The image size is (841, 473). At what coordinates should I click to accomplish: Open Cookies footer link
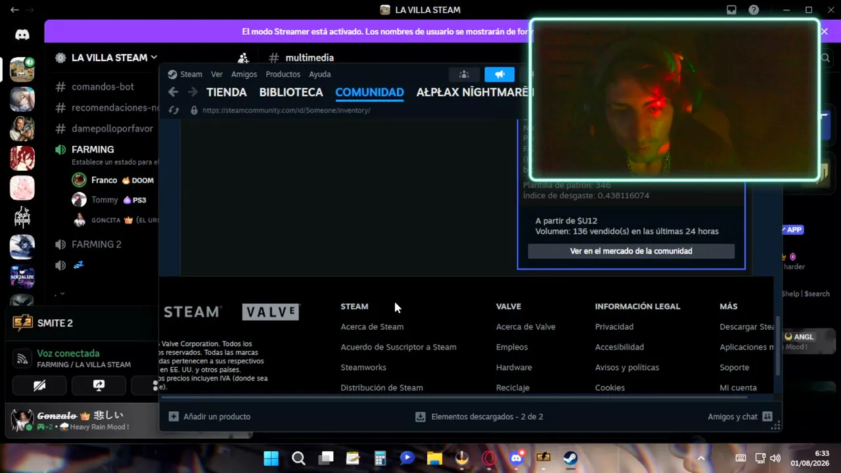tap(610, 388)
